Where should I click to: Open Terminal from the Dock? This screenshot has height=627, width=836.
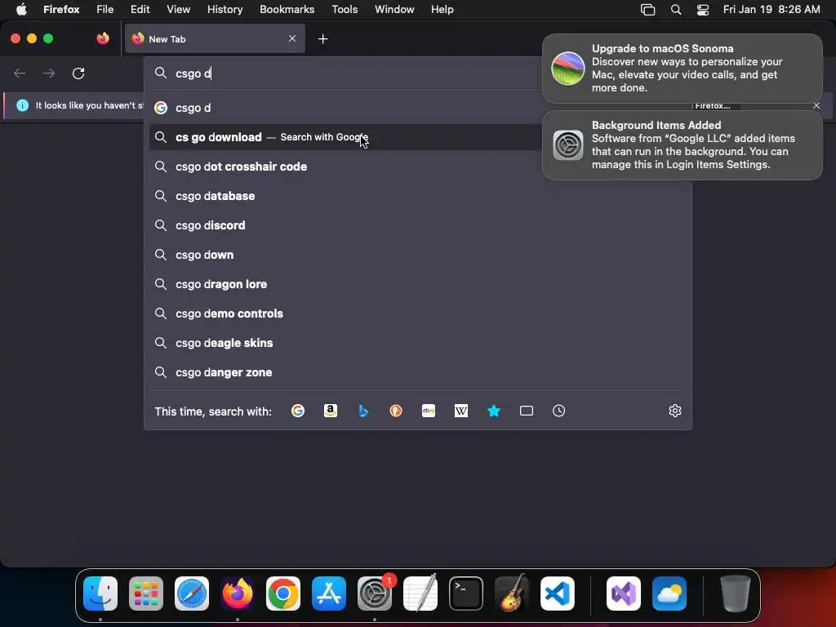(466, 594)
